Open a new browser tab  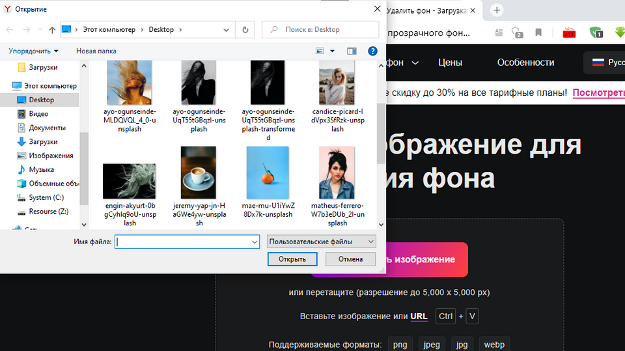pos(497,10)
